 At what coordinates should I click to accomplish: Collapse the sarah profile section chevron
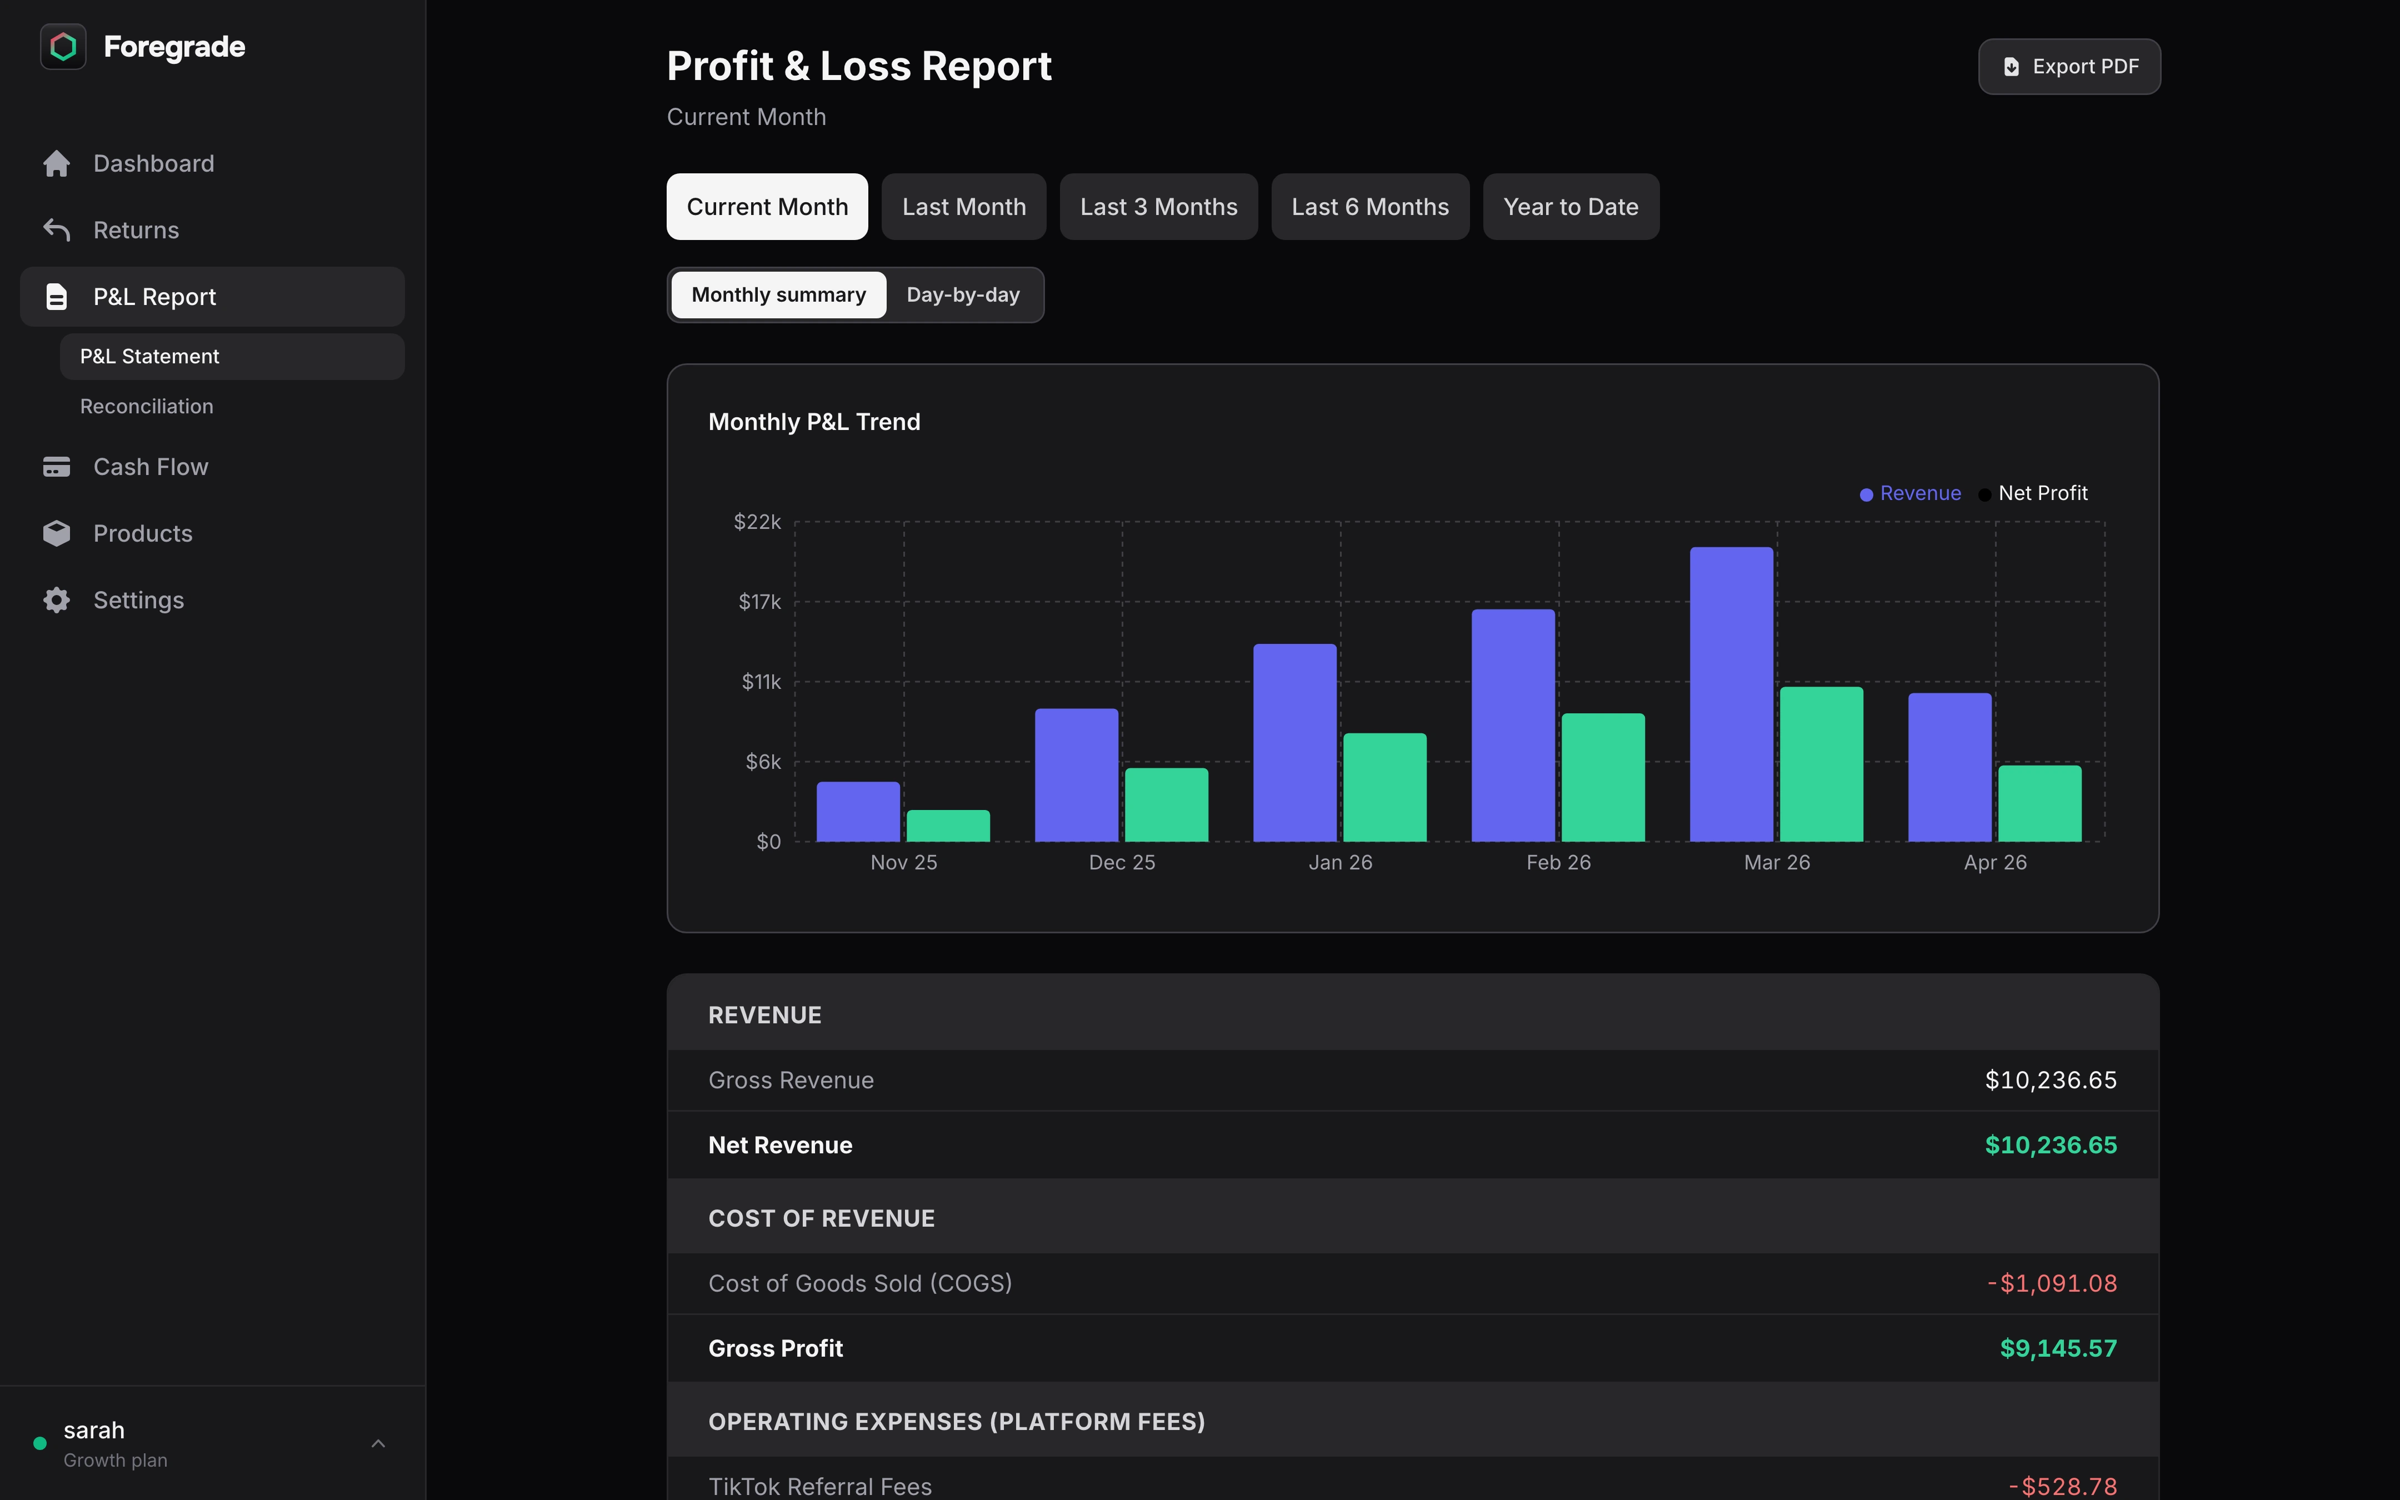coord(378,1442)
